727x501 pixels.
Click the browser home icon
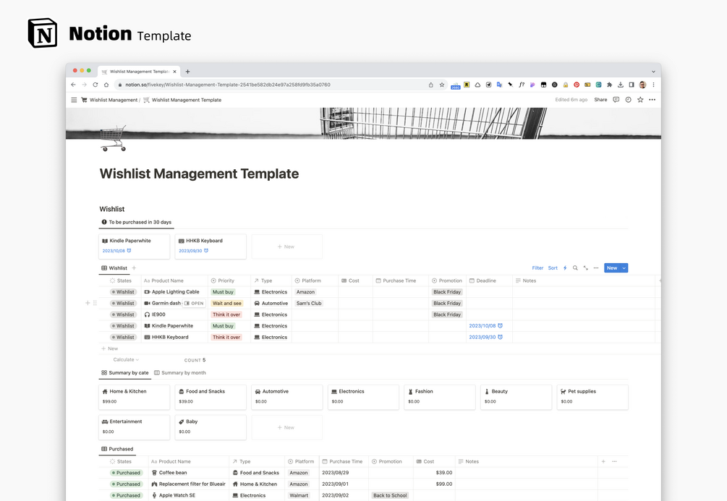(x=106, y=85)
